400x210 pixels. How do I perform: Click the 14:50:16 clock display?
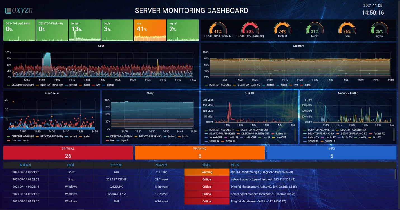[373, 13]
